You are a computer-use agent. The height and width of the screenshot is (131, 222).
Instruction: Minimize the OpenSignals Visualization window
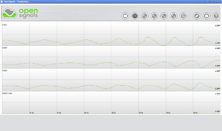208,2
